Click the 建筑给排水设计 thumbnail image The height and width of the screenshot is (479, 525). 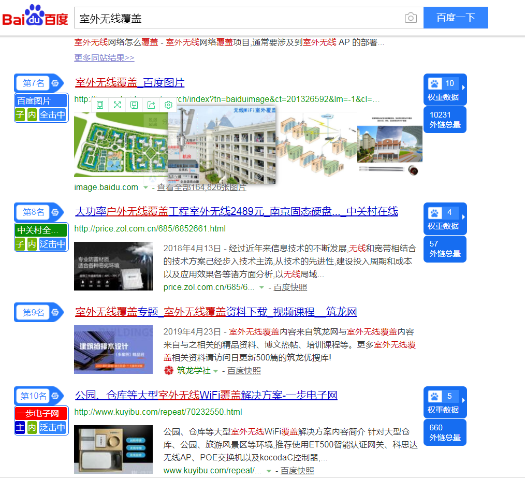point(113,350)
